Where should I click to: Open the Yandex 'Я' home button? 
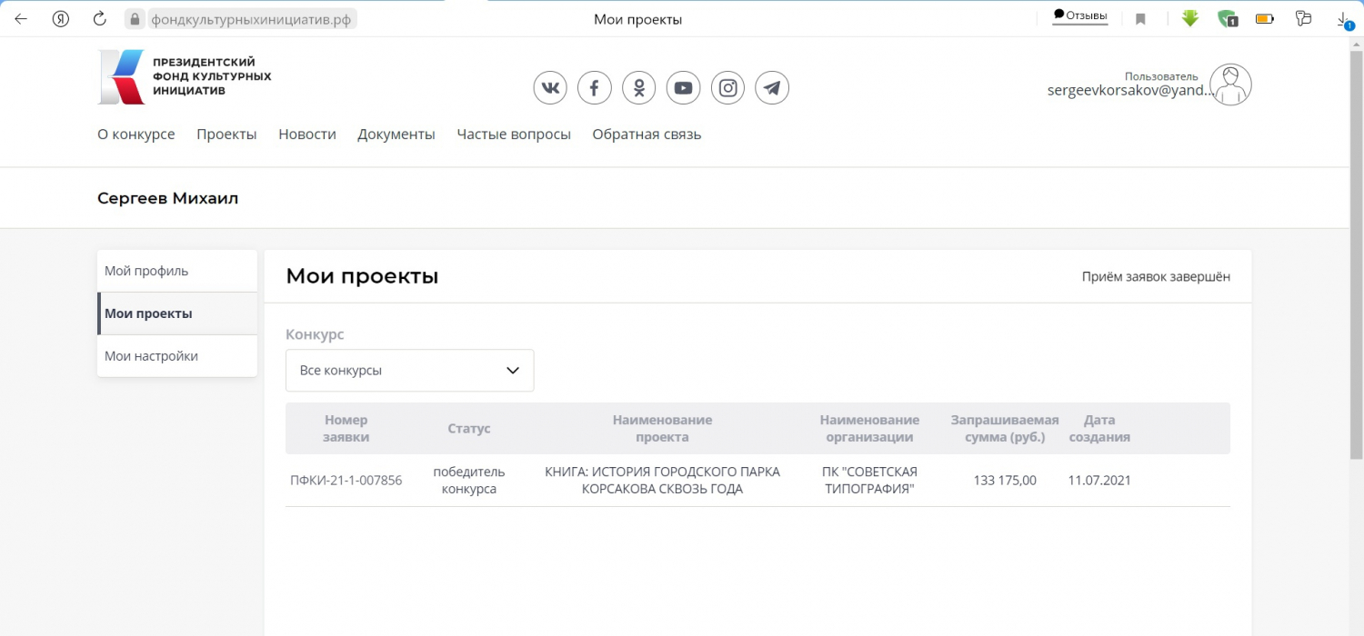point(61,19)
